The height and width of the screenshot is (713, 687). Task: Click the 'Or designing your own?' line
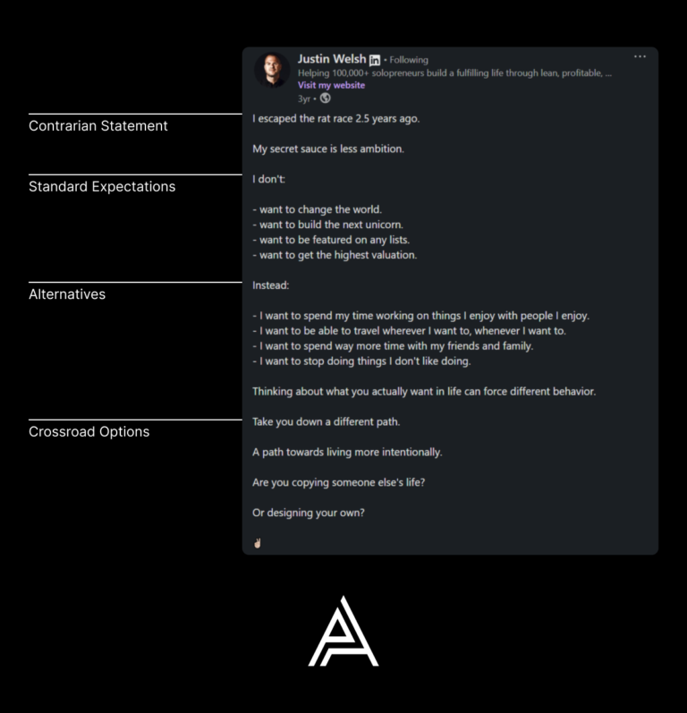click(309, 513)
